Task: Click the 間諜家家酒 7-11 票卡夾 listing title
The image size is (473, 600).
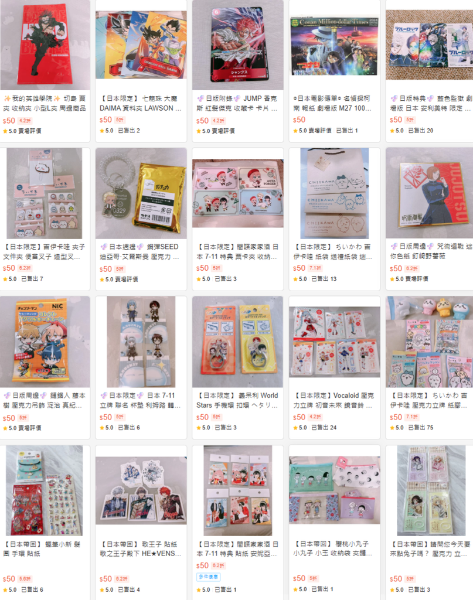Action: [237, 252]
